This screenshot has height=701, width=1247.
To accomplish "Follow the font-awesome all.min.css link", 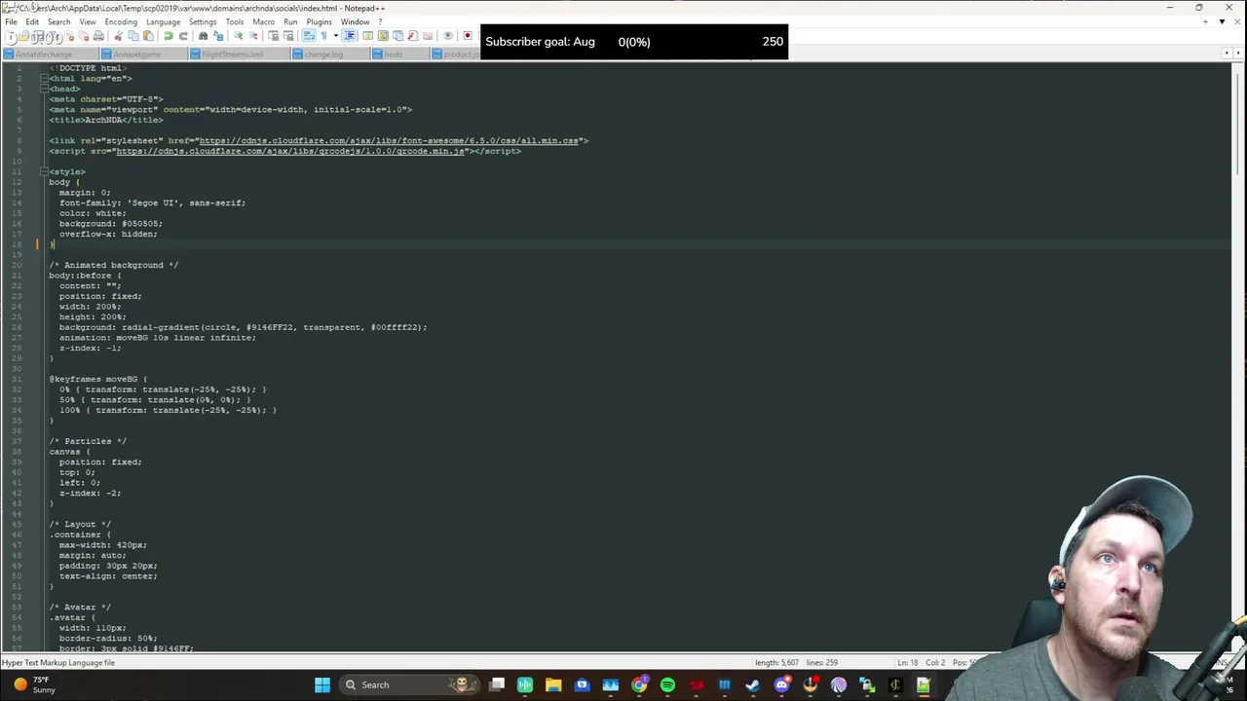I will point(389,141).
